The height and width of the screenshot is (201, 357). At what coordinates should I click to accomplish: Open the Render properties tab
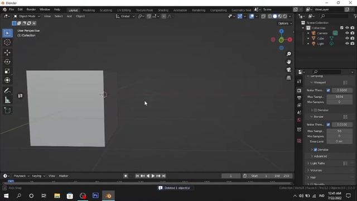coord(299,90)
